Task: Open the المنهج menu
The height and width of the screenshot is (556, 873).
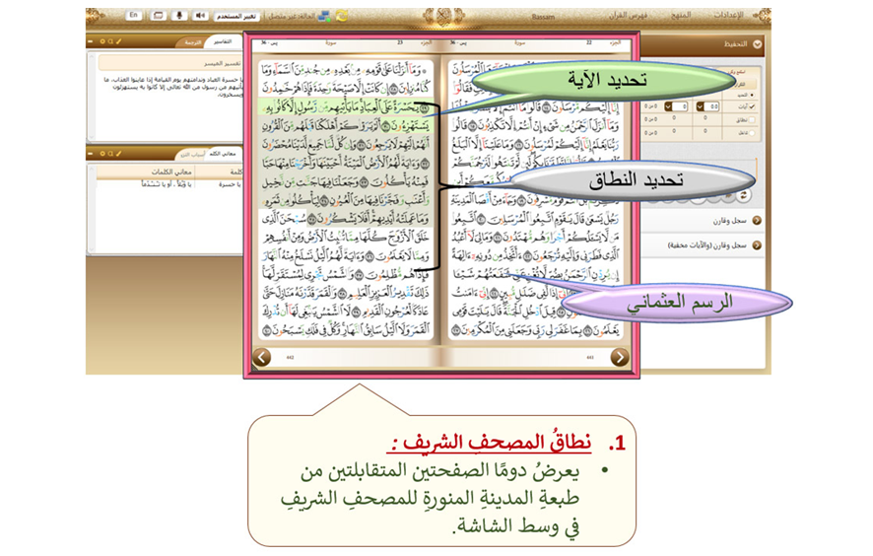Action: 681,15
